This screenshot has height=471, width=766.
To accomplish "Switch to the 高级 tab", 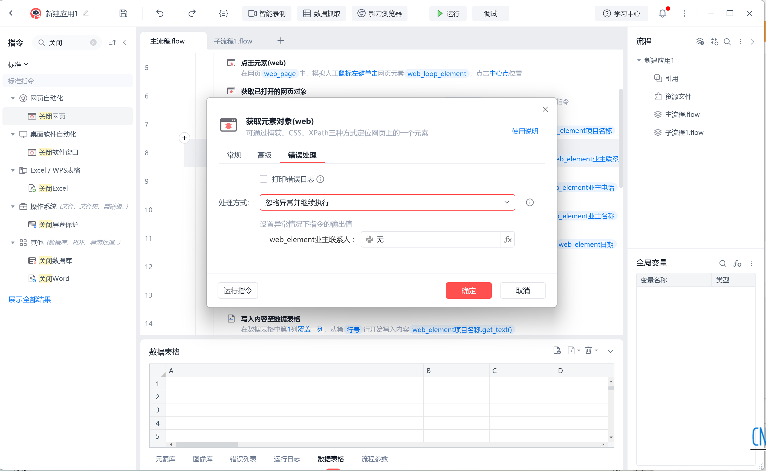I will [264, 155].
